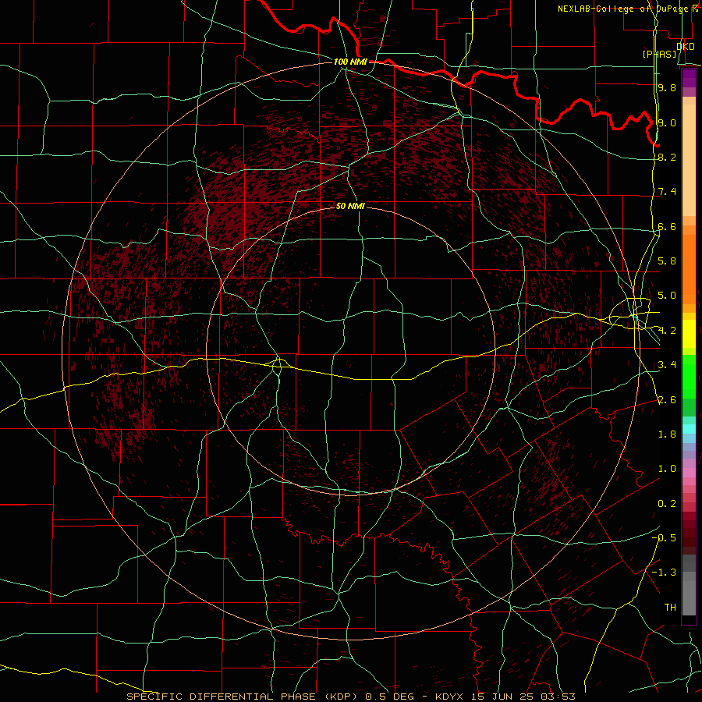Viewport: 702px width, 702px height.
Task: Click the 0.2 scale value
Action: tap(667, 504)
